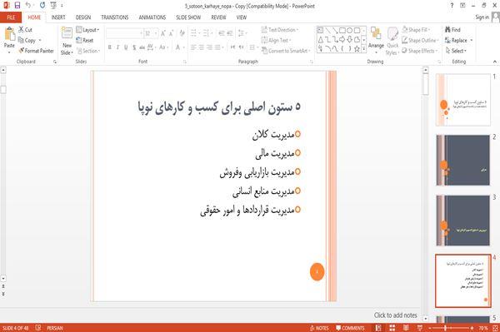
Task: Expand the Align Text dropdown
Action: (276, 40)
